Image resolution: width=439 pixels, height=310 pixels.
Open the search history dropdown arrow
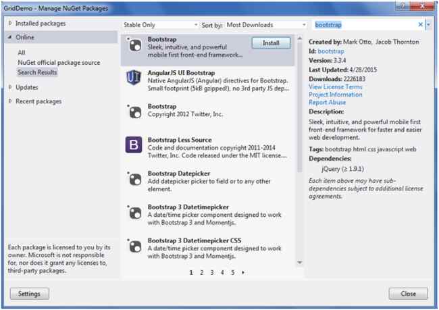coord(428,24)
